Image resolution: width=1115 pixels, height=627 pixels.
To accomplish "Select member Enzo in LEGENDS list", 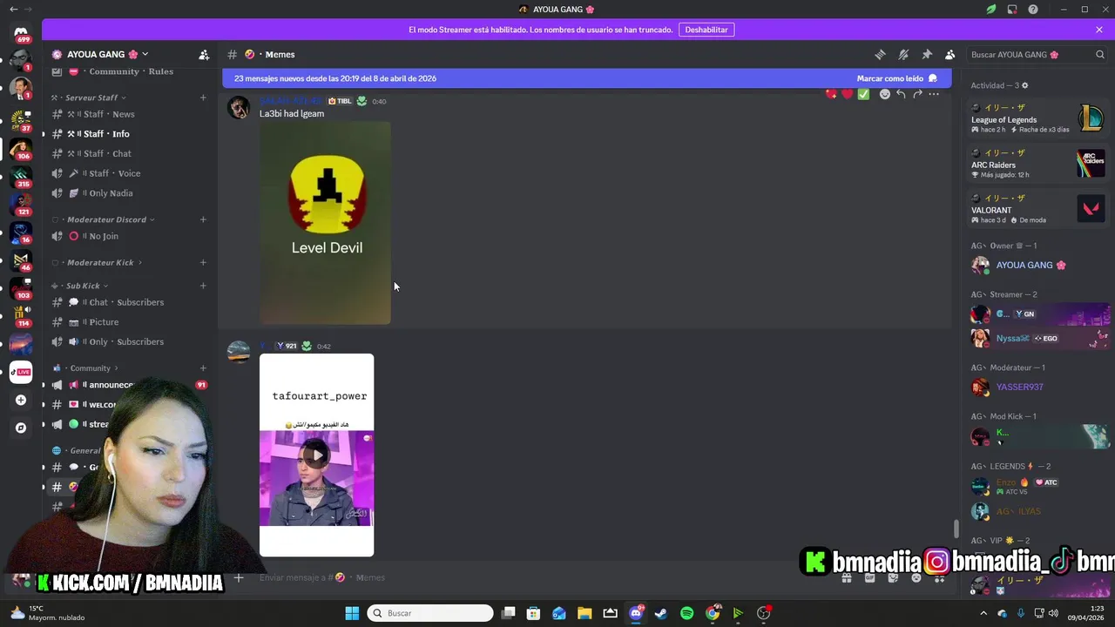I will pos(1037,486).
